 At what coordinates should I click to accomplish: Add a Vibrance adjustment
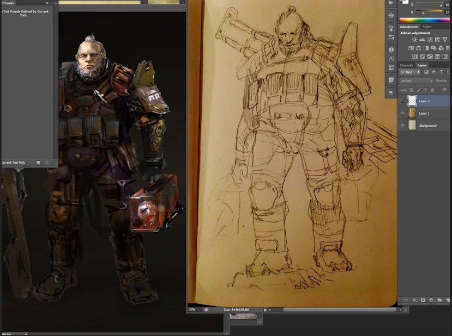(x=445, y=40)
